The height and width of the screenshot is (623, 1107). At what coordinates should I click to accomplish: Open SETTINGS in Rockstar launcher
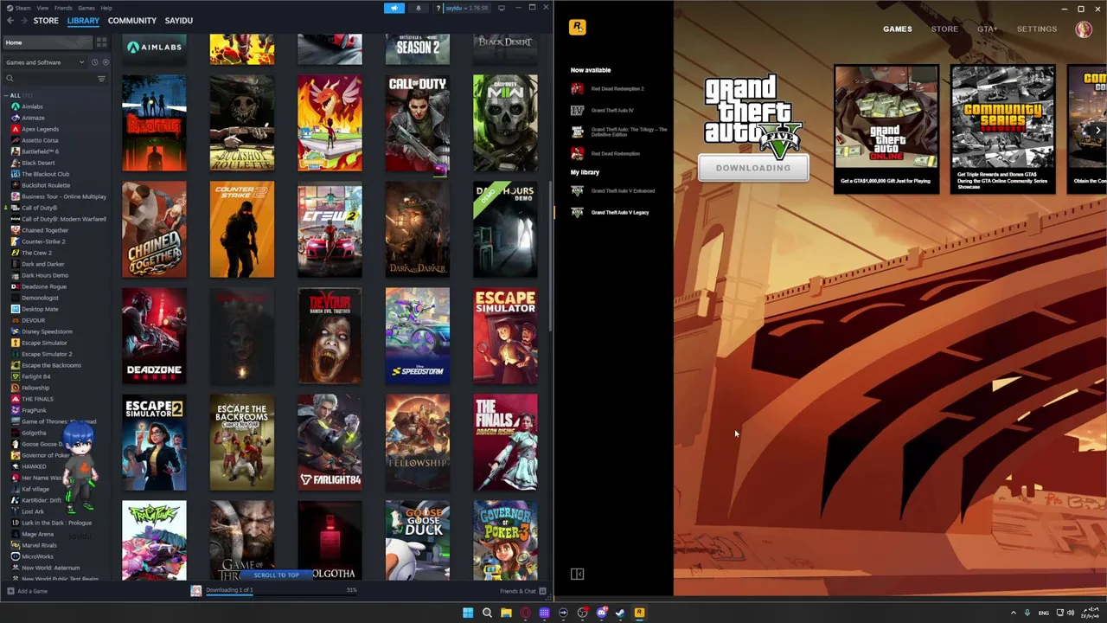[x=1036, y=29]
